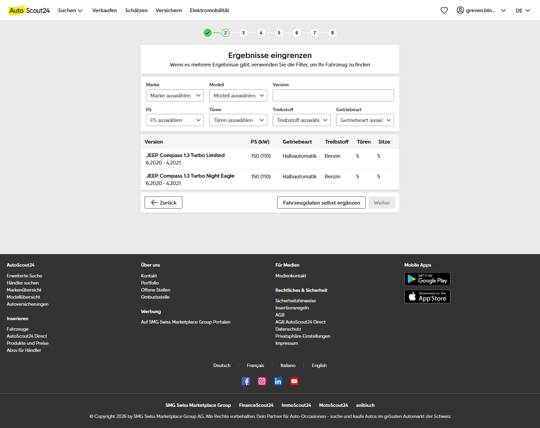Expand the greven.bln account menu
540x428 pixels.
481,10
